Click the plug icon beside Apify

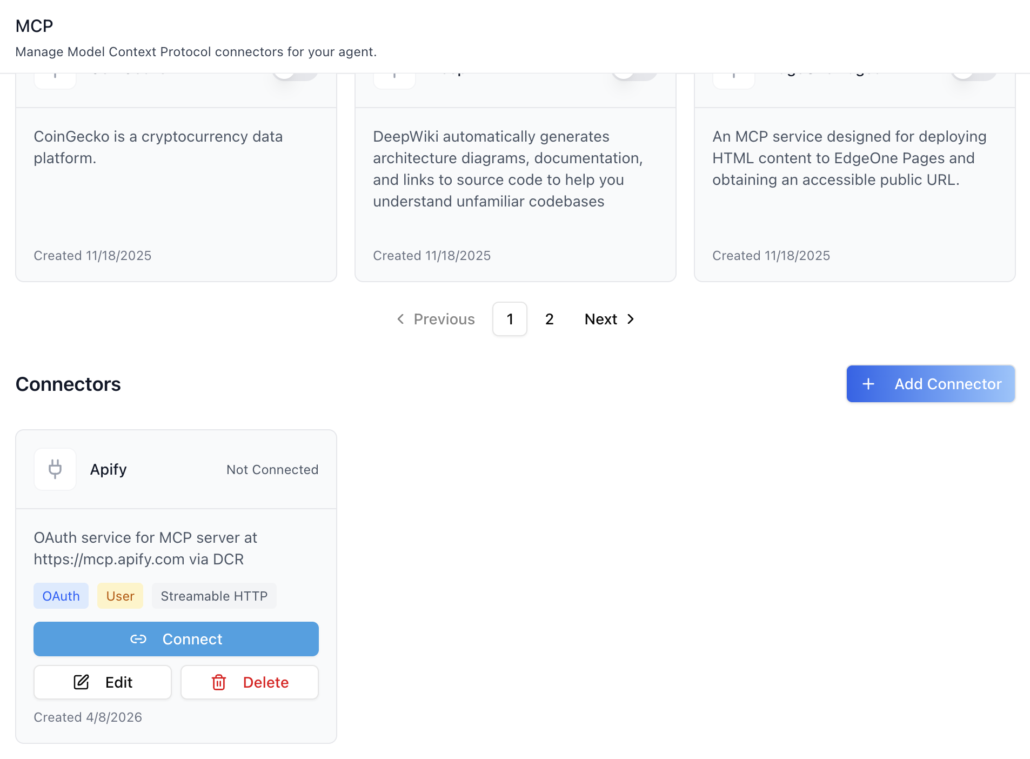click(55, 469)
